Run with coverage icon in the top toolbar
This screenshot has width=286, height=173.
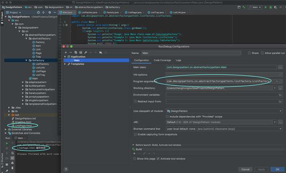[x=275, y=7]
